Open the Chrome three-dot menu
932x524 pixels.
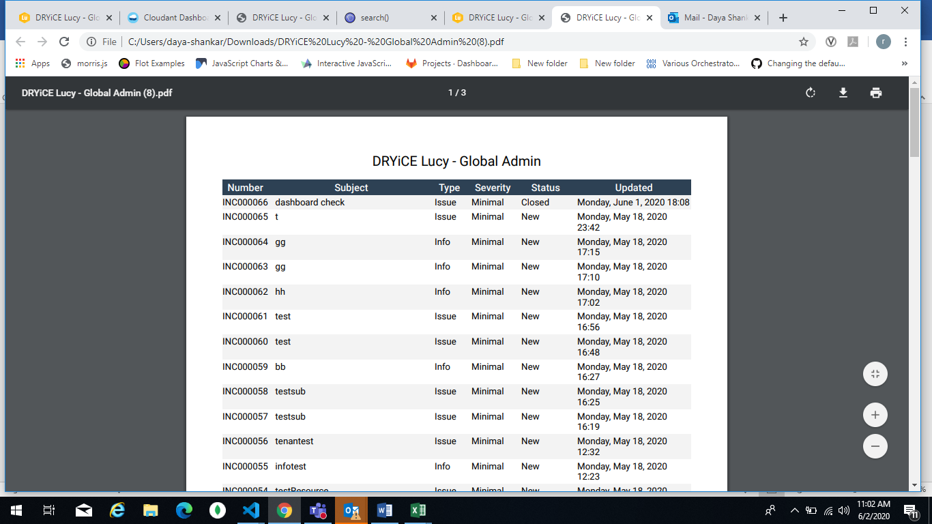coord(906,42)
